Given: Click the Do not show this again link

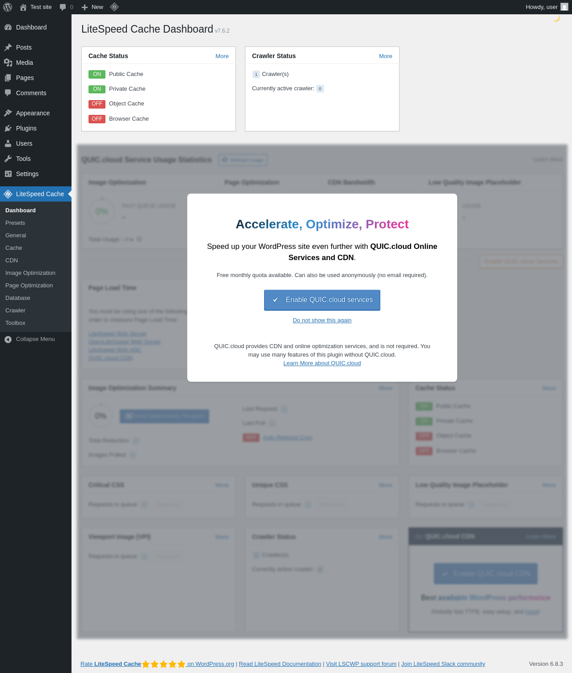Looking at the screenshot, I should pos(322,320).
